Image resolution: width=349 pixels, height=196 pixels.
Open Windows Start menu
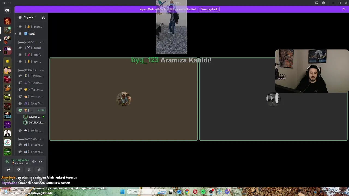coord(122,192)
